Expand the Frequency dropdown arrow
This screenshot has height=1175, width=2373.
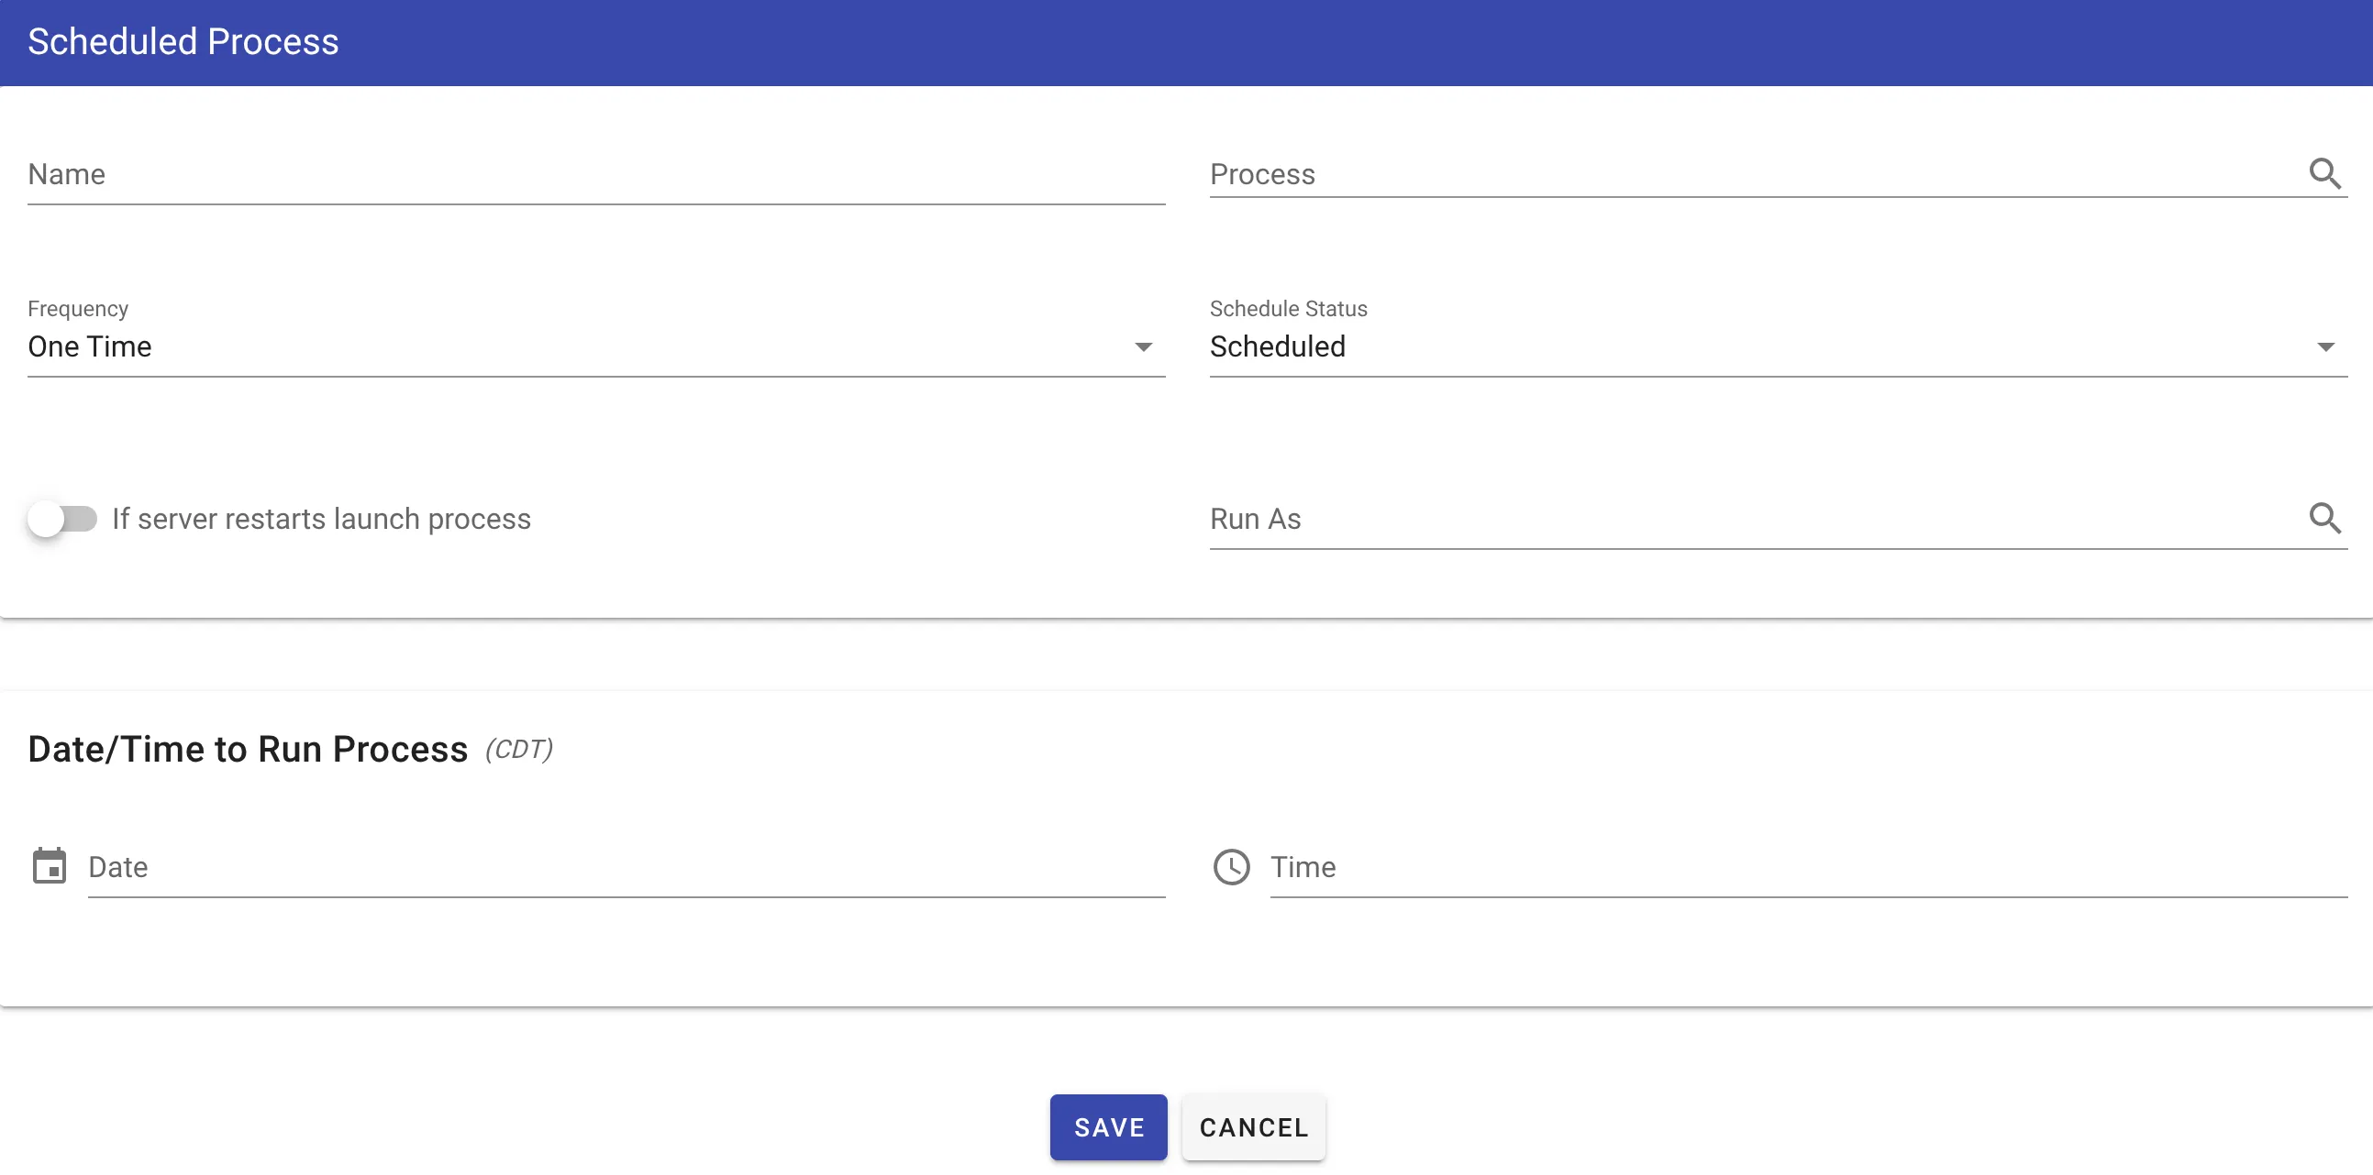coord(1142,346)
